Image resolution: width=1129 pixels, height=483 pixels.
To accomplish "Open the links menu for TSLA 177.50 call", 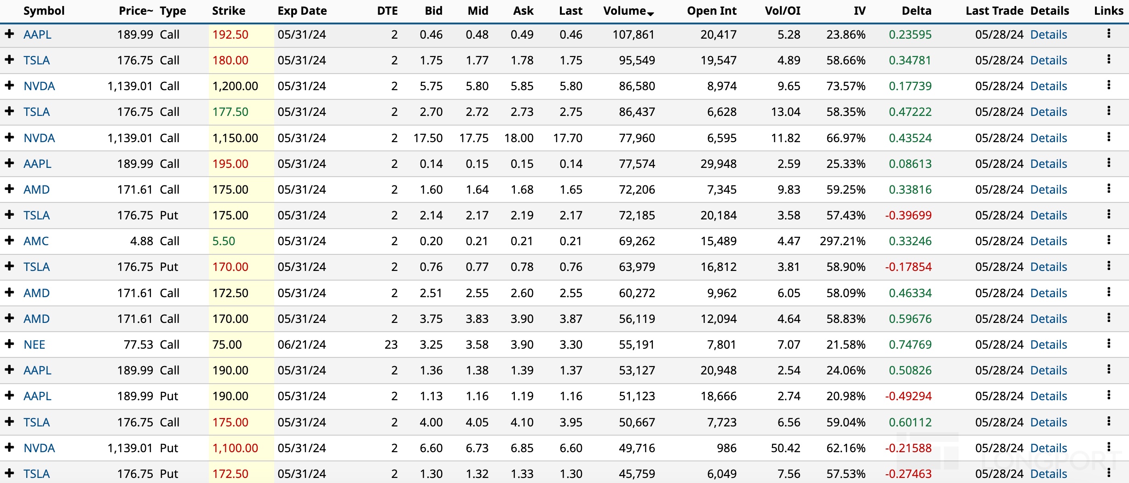I will [1109, 111].
